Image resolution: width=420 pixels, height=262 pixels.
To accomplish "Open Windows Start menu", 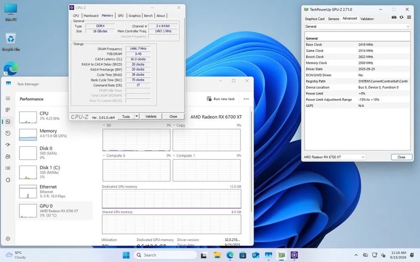I will (x=126, y=255).
